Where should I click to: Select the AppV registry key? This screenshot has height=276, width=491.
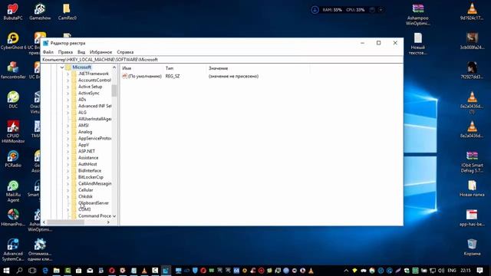[x=84, y=145]
